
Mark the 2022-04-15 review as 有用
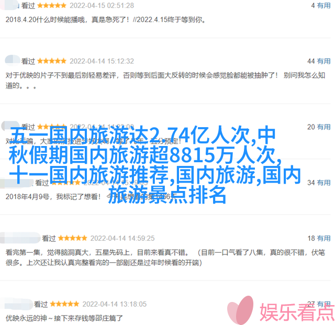323,6
